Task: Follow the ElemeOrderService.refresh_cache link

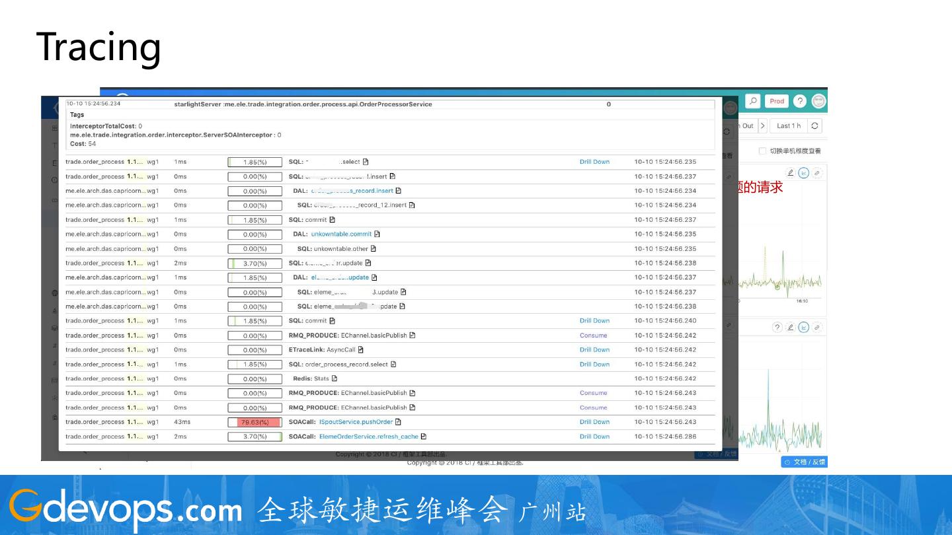Action: coord(369,437)
